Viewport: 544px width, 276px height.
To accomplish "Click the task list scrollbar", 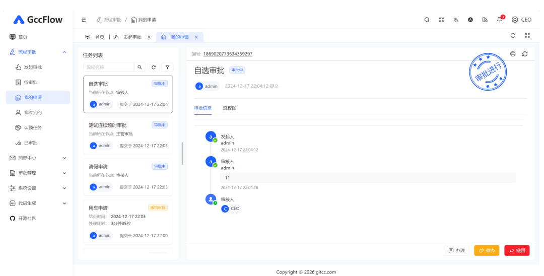I will point(182,153).
